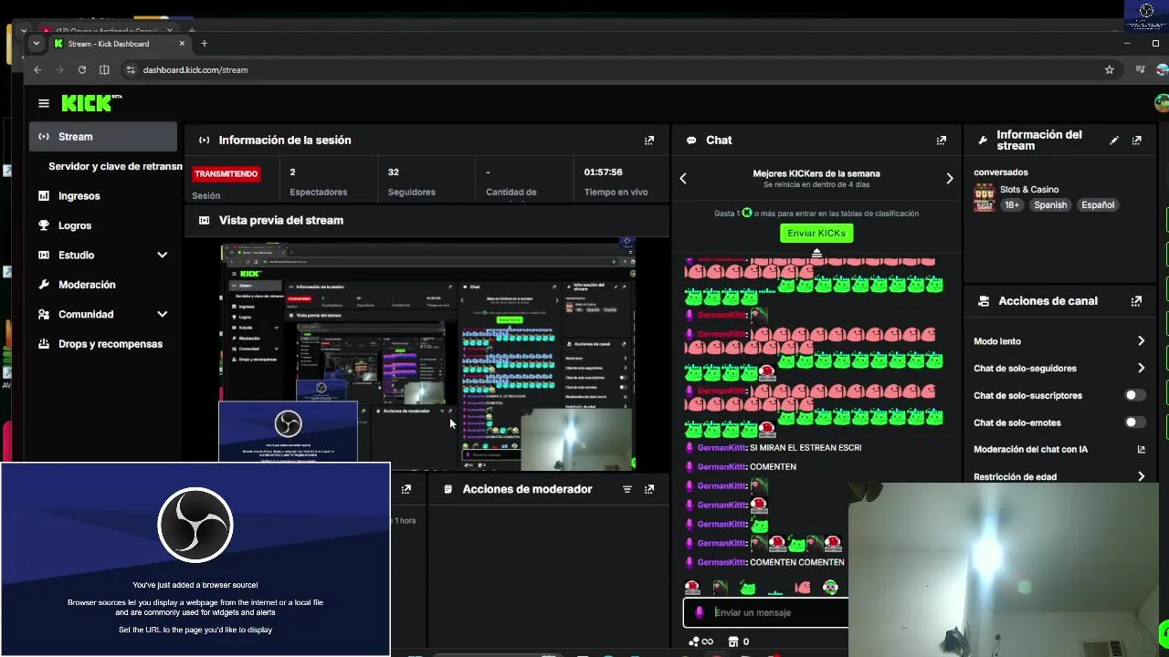The image size is (1169, 657).
Task: Open a new browser tab
Action: click(x=204, y=44)
